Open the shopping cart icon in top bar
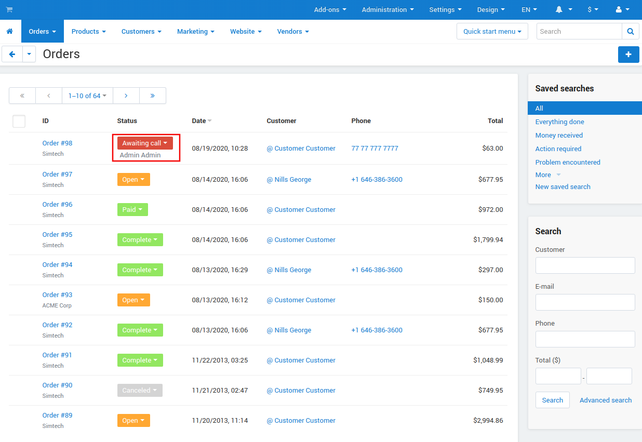The height and width of the screenshot is (442, 642). (x=9, y=9)
